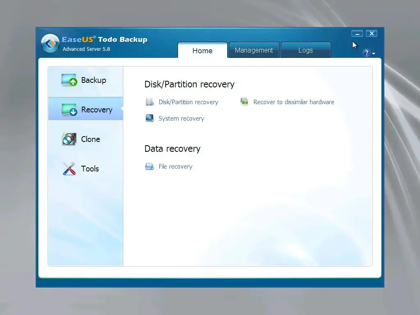The height and width of the screenshot is (315, 420).
Task: Minimize the Todo Backup window
Action: pos(357,34)
